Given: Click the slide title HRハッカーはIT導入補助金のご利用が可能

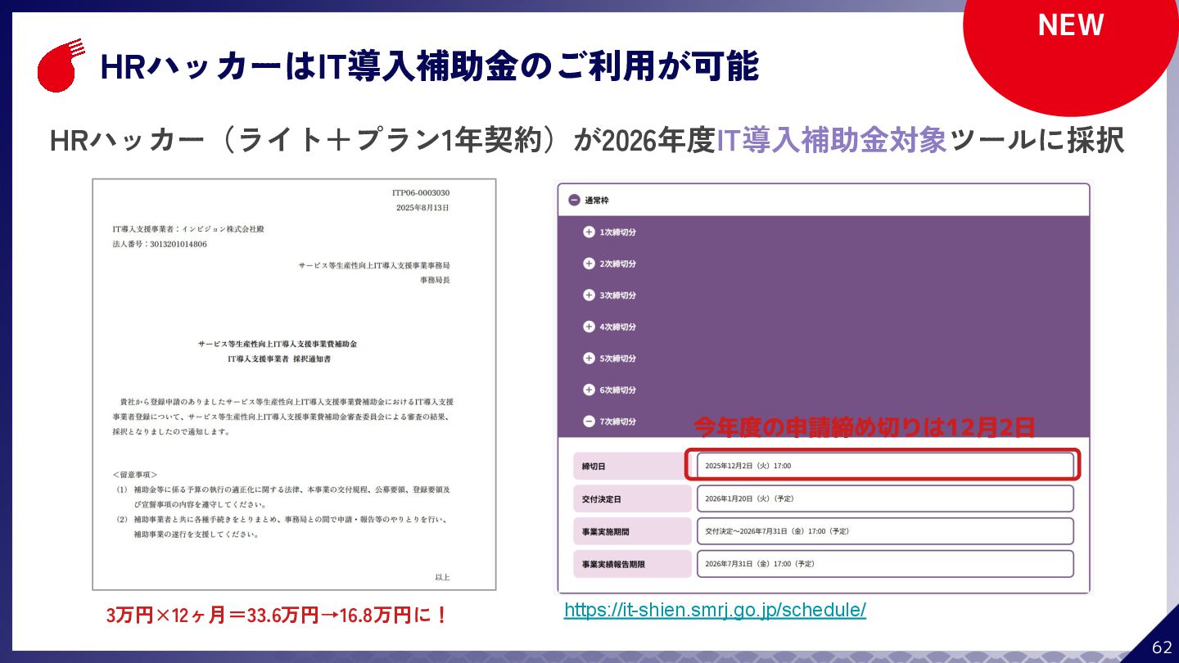Looking at the screenshot, I should [429, 67].
